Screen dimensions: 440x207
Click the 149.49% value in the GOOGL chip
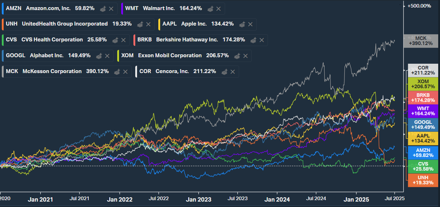point(79,55)
